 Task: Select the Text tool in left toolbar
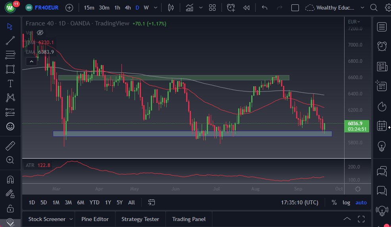pos(10,83)
